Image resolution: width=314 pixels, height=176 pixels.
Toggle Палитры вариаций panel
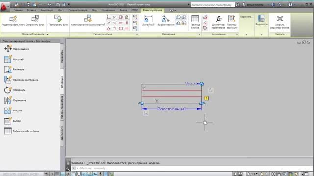click(x=232, y=22)
